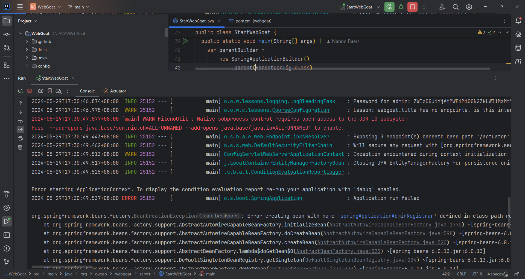Expand the .idea folder

point(27,50)
